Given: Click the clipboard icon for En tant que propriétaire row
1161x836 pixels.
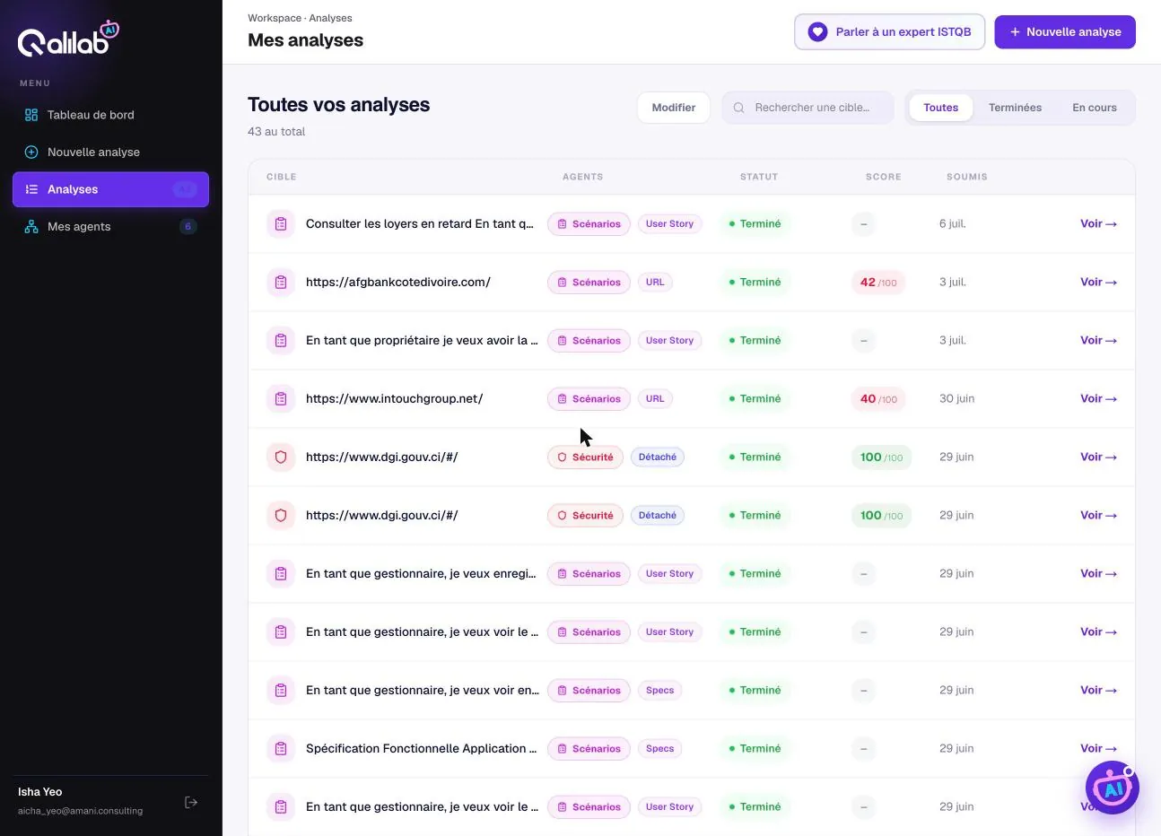Looking at the screenshot, I should [x=281, y=341].
